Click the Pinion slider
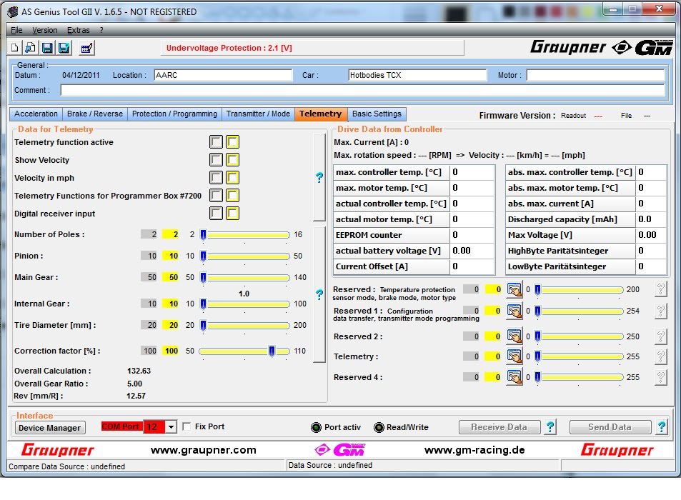Image resolution: width=681 pixels, height=500 pixels. (244, 256)
